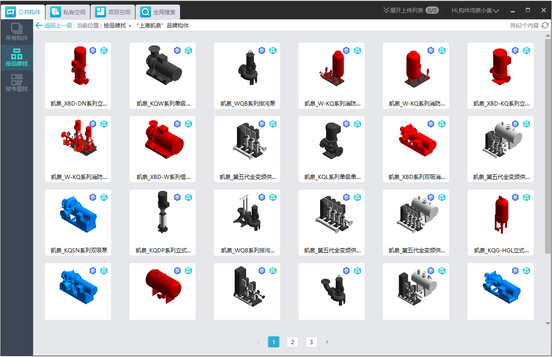Click the vertical scrollbar thumb

547,146
